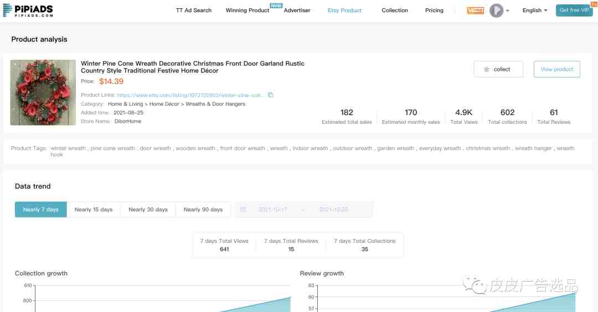Open the Collection page
This screenshot has height=312, width=598.
[395, 11]
